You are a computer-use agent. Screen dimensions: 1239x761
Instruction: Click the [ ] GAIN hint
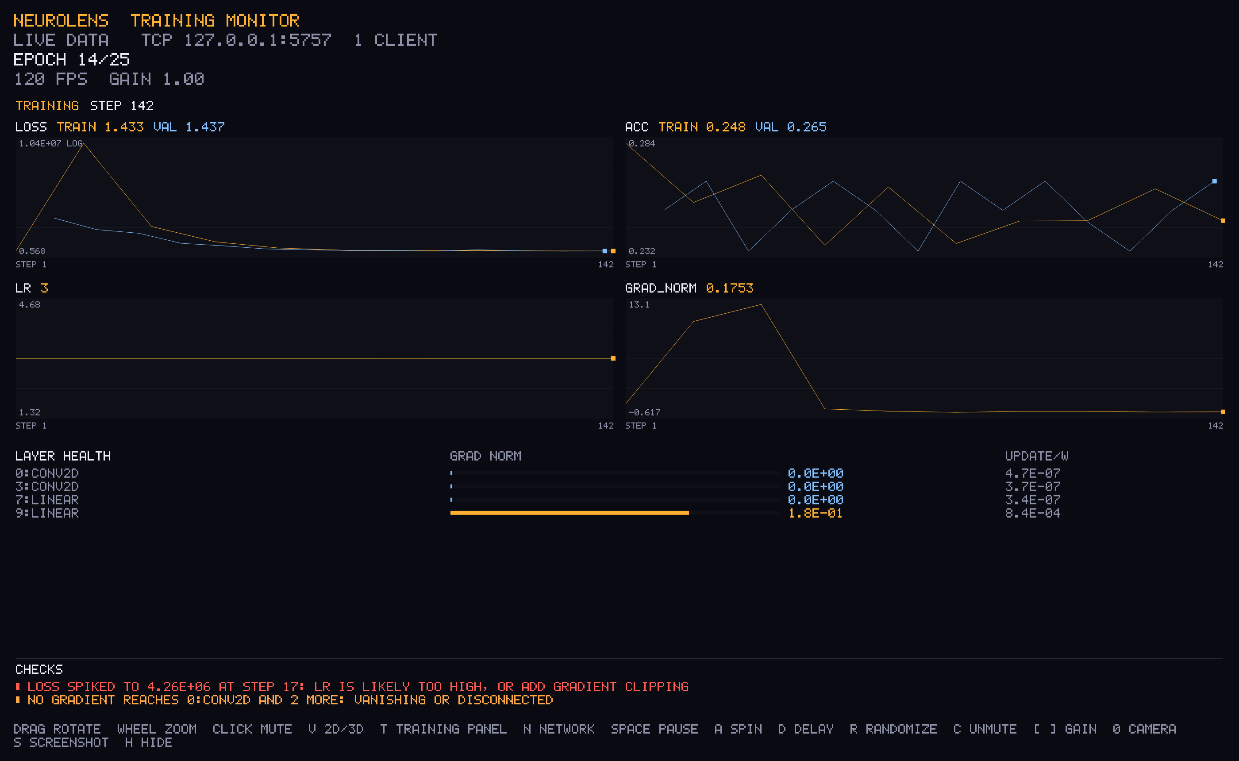coord(1065,729)
